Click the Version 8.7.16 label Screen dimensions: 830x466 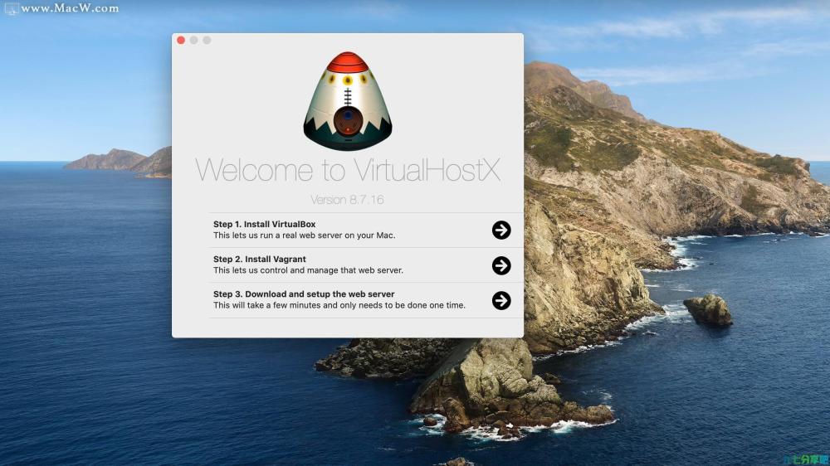click(x=347, y=200)
